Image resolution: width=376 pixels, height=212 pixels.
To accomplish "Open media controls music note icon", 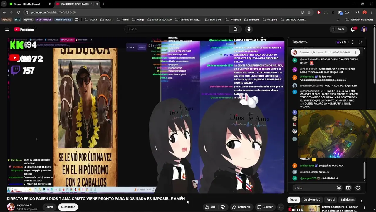I will point(357,12).
